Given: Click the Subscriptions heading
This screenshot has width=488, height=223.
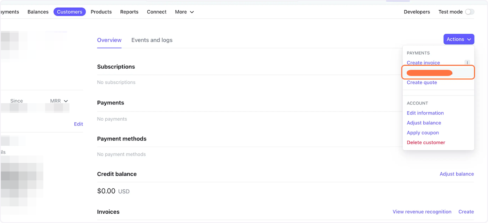Looking at the screenshot, I should [116, 67].
